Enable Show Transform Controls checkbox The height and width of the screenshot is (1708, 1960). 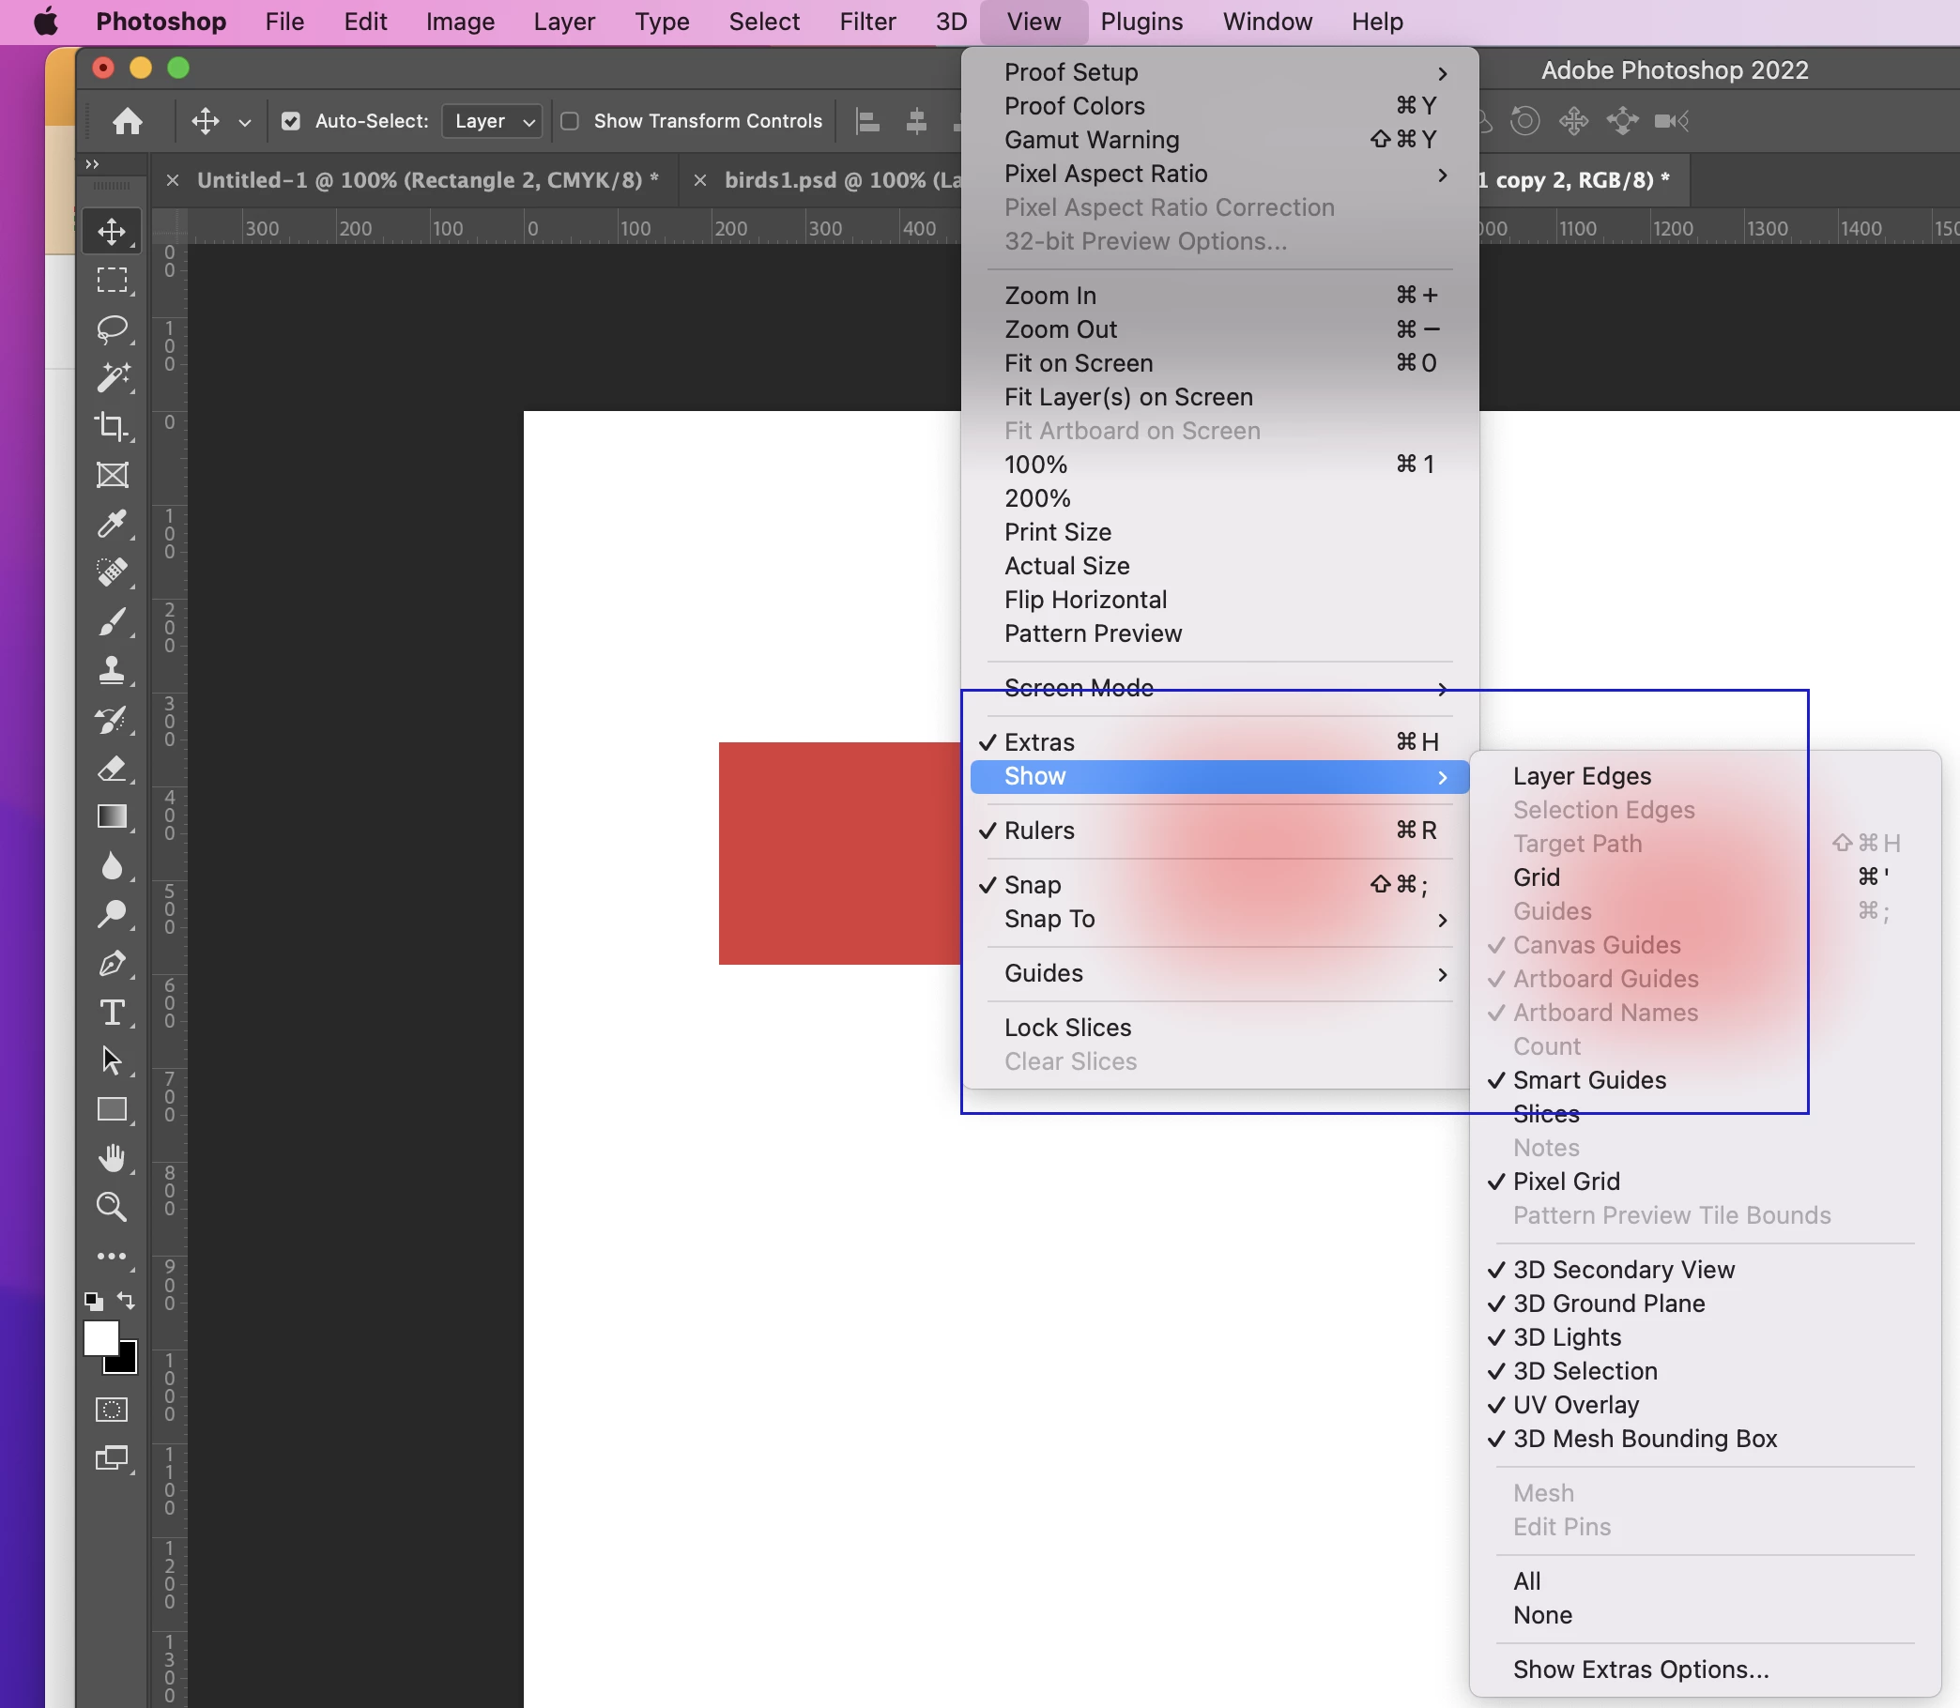[x=570, y=121]
